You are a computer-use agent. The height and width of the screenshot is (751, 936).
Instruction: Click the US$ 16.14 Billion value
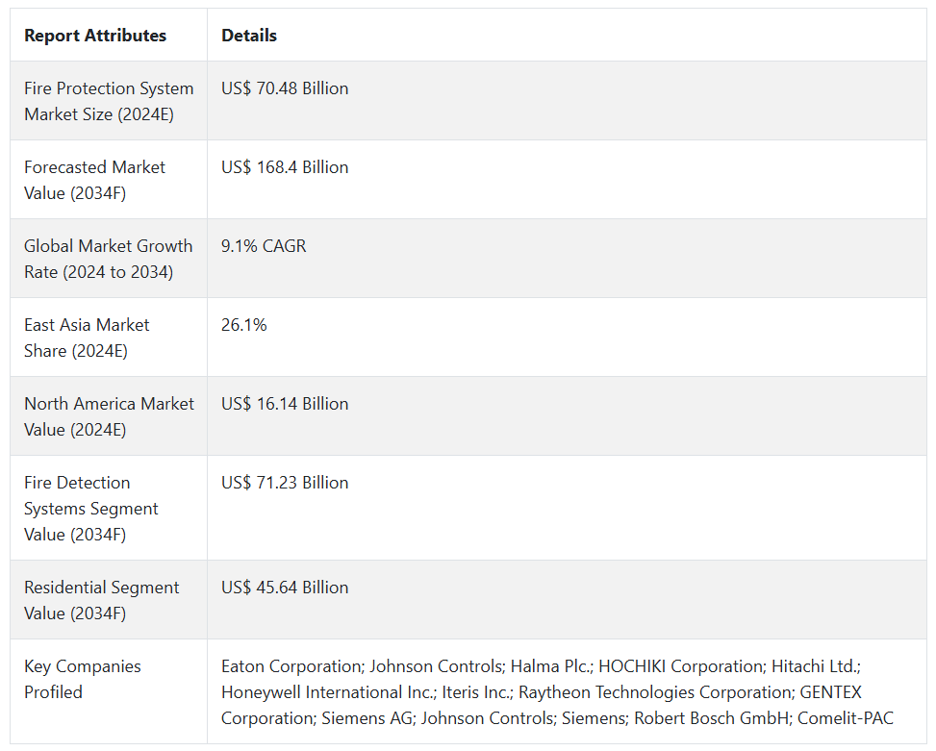[285, 404]
